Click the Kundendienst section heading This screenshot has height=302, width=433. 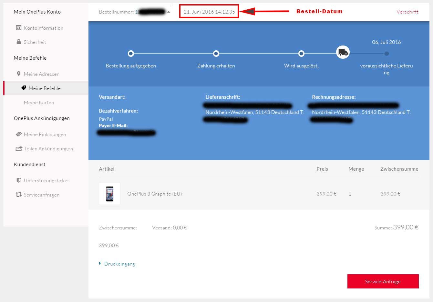point(30,165)
